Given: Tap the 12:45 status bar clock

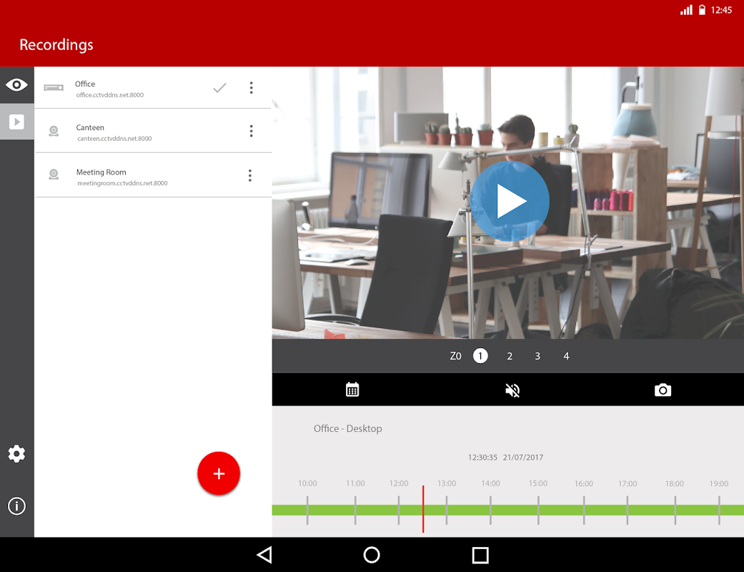Looking at the screenshot, I should pyautogui.click(x=721, y=10).
